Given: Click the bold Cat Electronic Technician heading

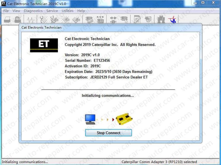Looking at the screenshot, I should coord(87,39).
